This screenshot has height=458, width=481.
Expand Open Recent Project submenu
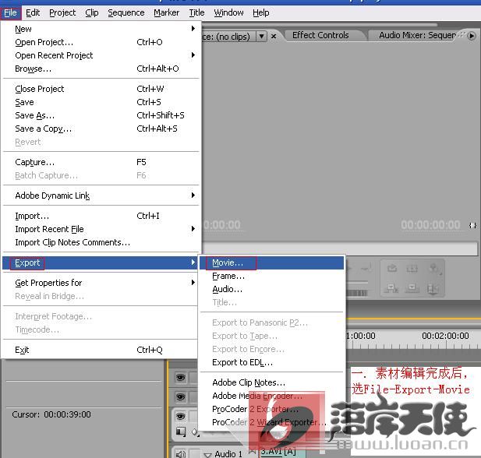point(101,55)
